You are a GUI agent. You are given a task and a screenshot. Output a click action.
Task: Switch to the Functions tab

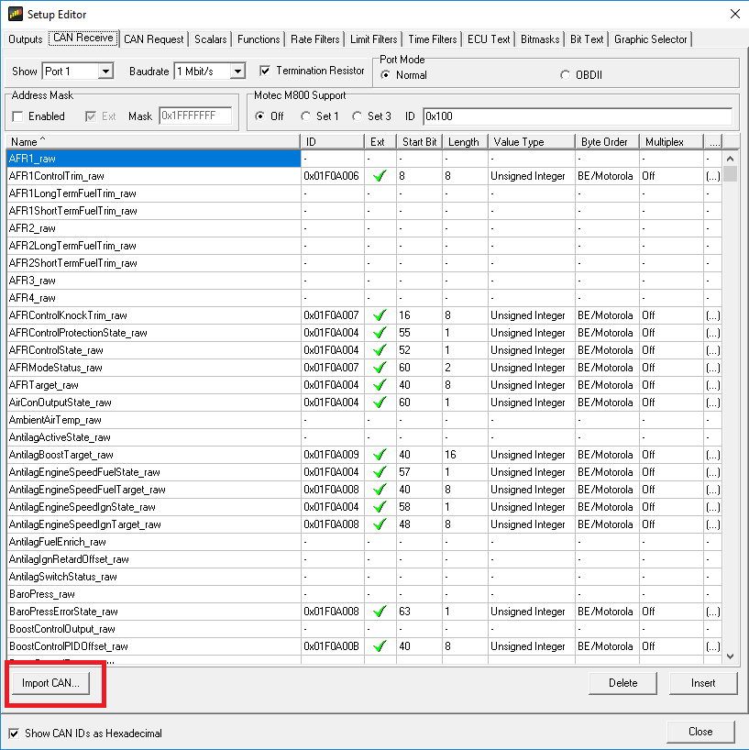[259, 39]
